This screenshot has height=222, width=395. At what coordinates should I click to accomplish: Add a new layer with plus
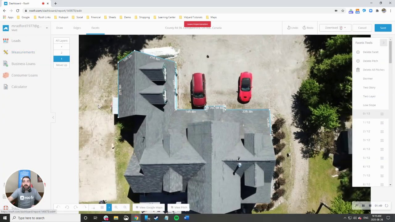(x=61, y=47)
